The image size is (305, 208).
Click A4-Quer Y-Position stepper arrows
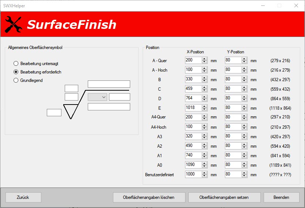tap(244, 117)
